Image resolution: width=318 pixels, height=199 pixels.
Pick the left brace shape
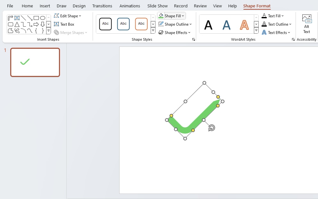point(36,31)
